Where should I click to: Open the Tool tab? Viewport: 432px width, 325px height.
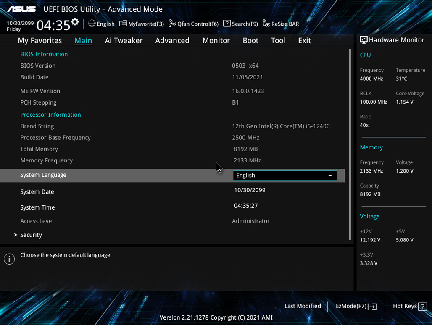278,40
